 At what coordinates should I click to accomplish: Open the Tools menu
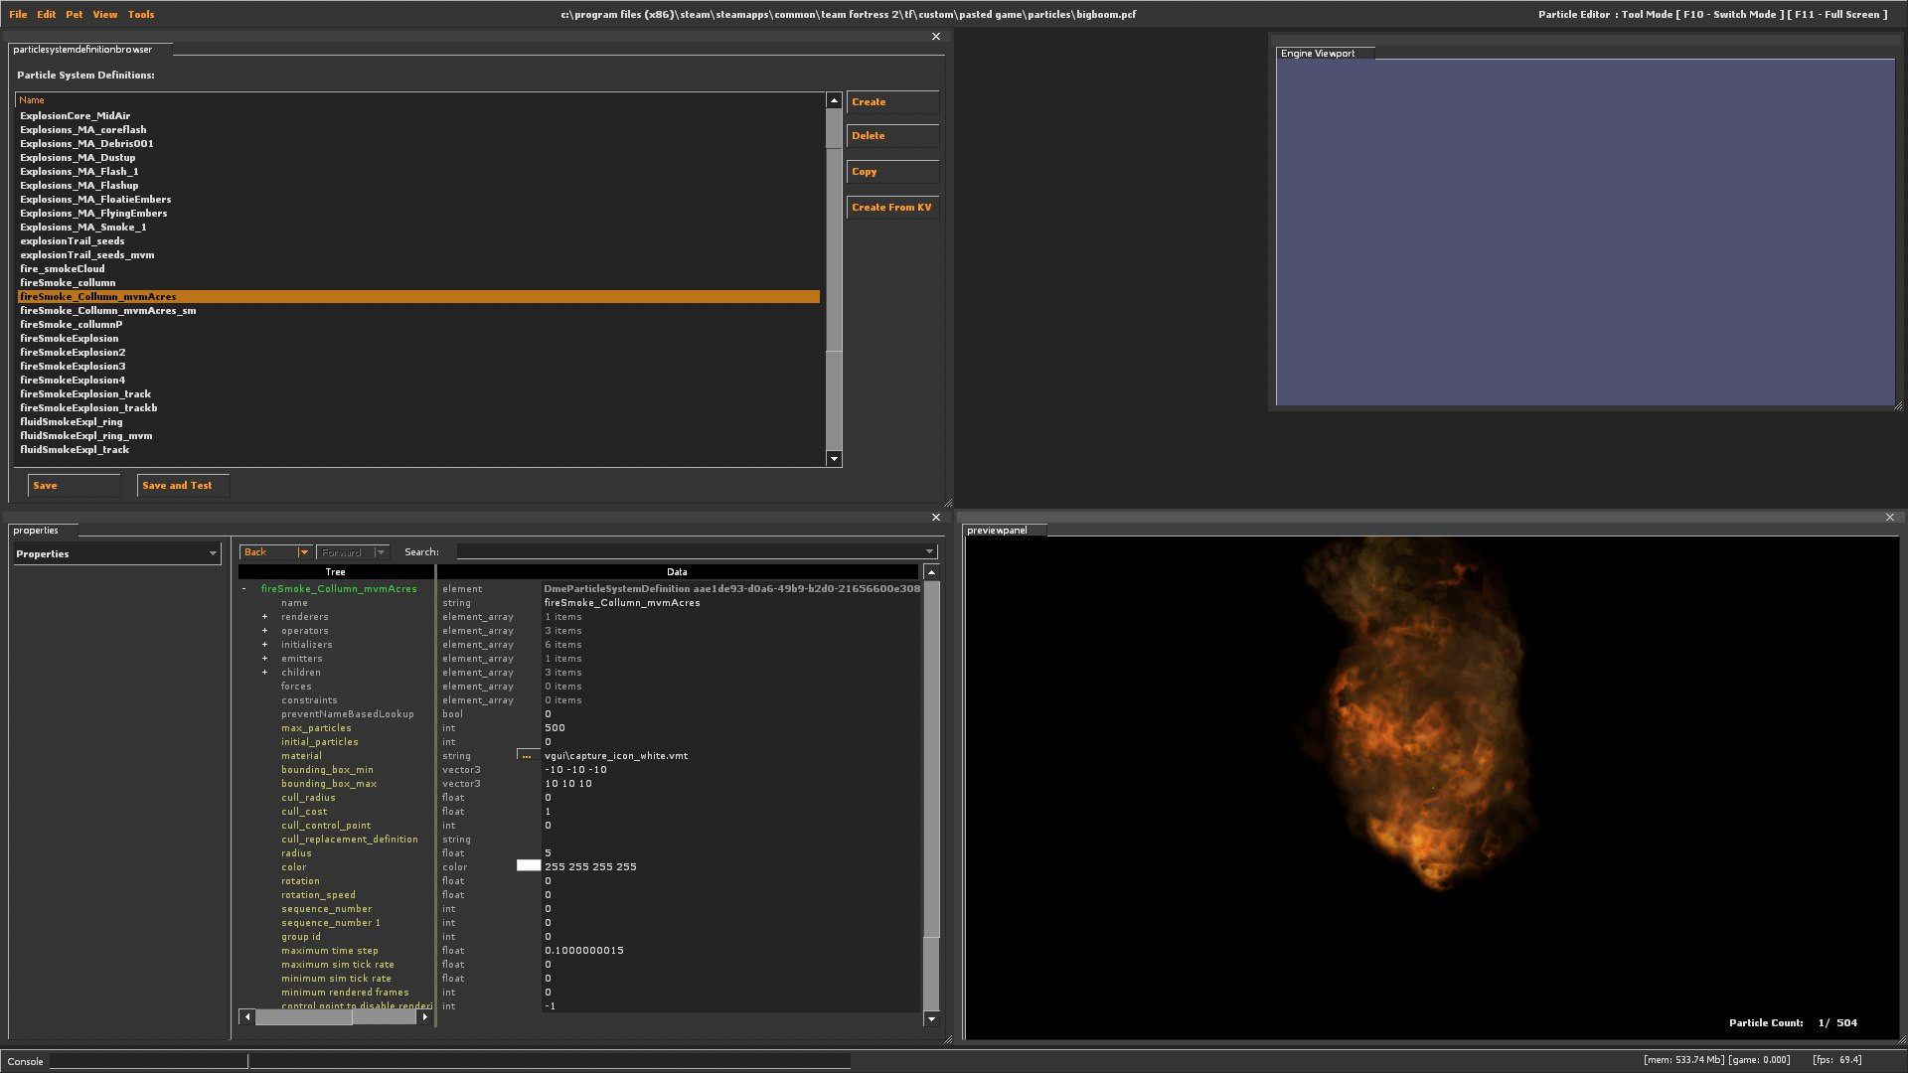pos(141,14)
